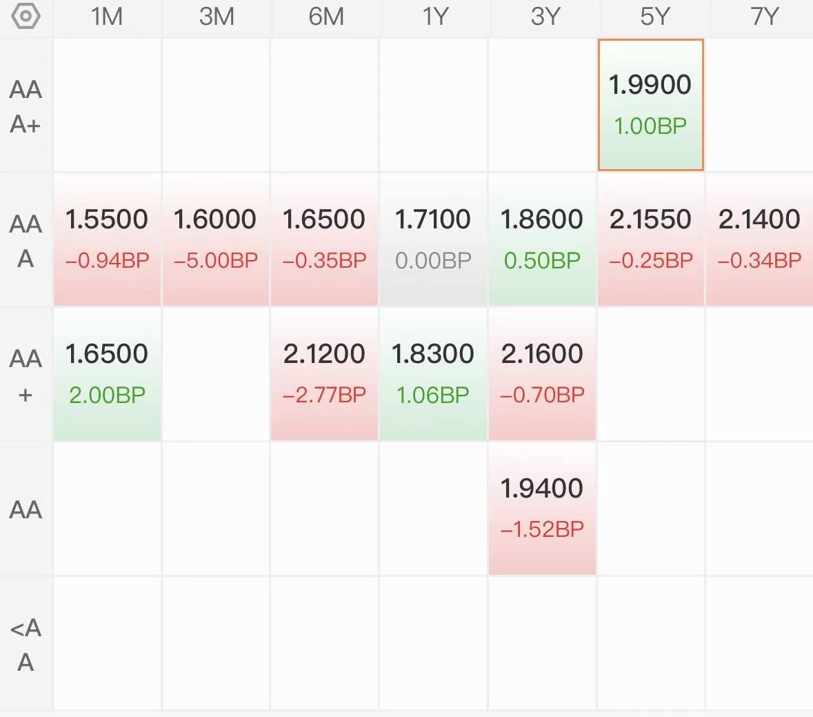This screenshot has width=813, height=717.
Task: Click the <AA rating row label
Action: (26, 645)
